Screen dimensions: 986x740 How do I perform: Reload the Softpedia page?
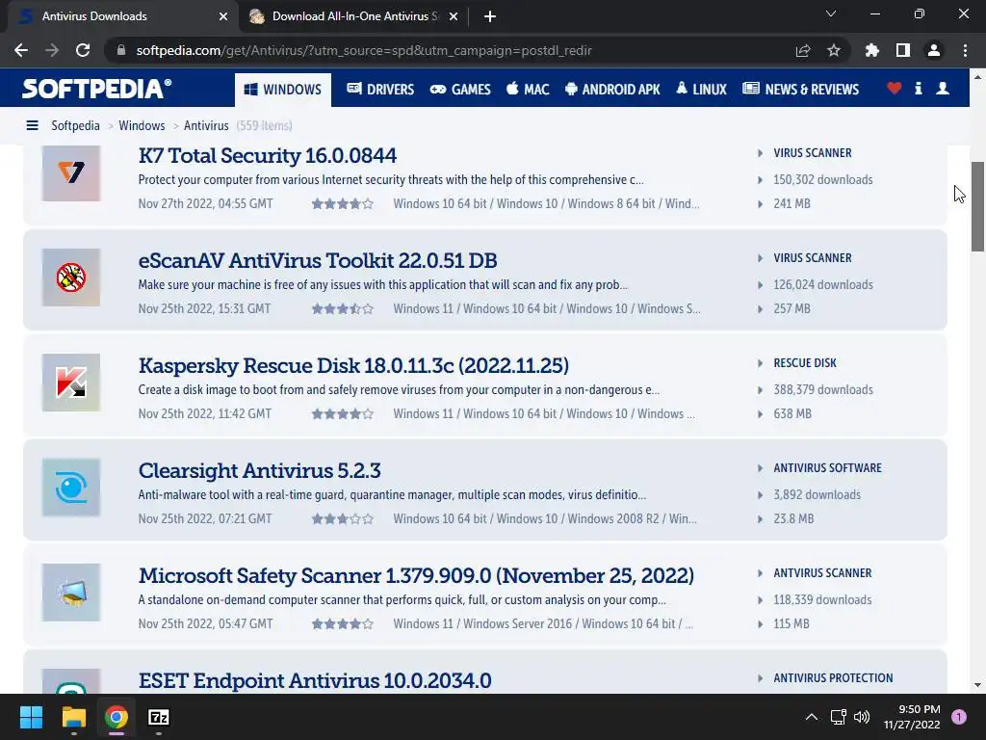point(83,50)
